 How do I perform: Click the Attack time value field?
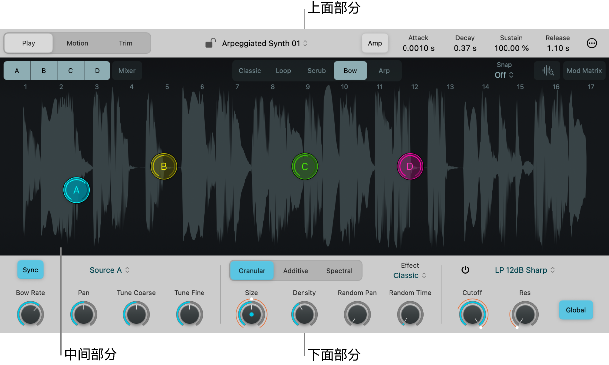(x=418, y=48)
